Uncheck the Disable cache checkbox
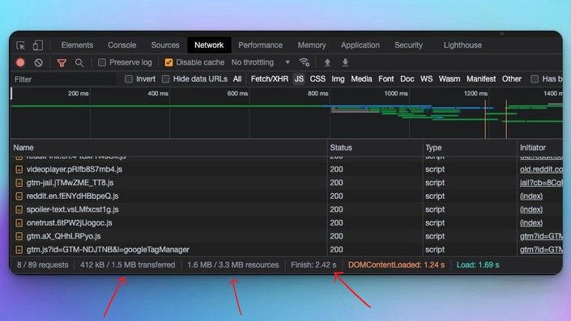 (168, 62)
